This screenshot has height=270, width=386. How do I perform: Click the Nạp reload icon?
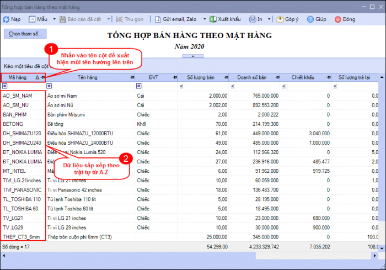point(6,19)
